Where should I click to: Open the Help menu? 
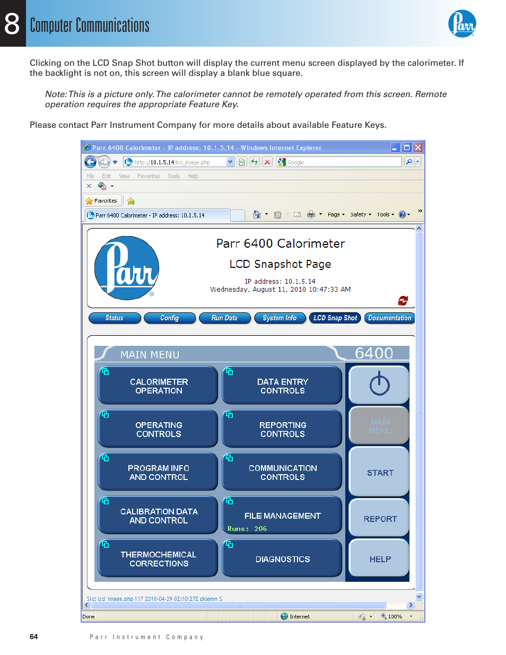coord(193,176)
